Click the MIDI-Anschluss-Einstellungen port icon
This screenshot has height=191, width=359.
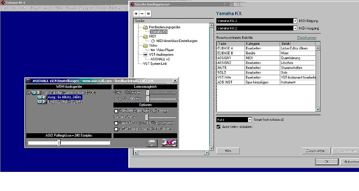(x=153, y=41)
